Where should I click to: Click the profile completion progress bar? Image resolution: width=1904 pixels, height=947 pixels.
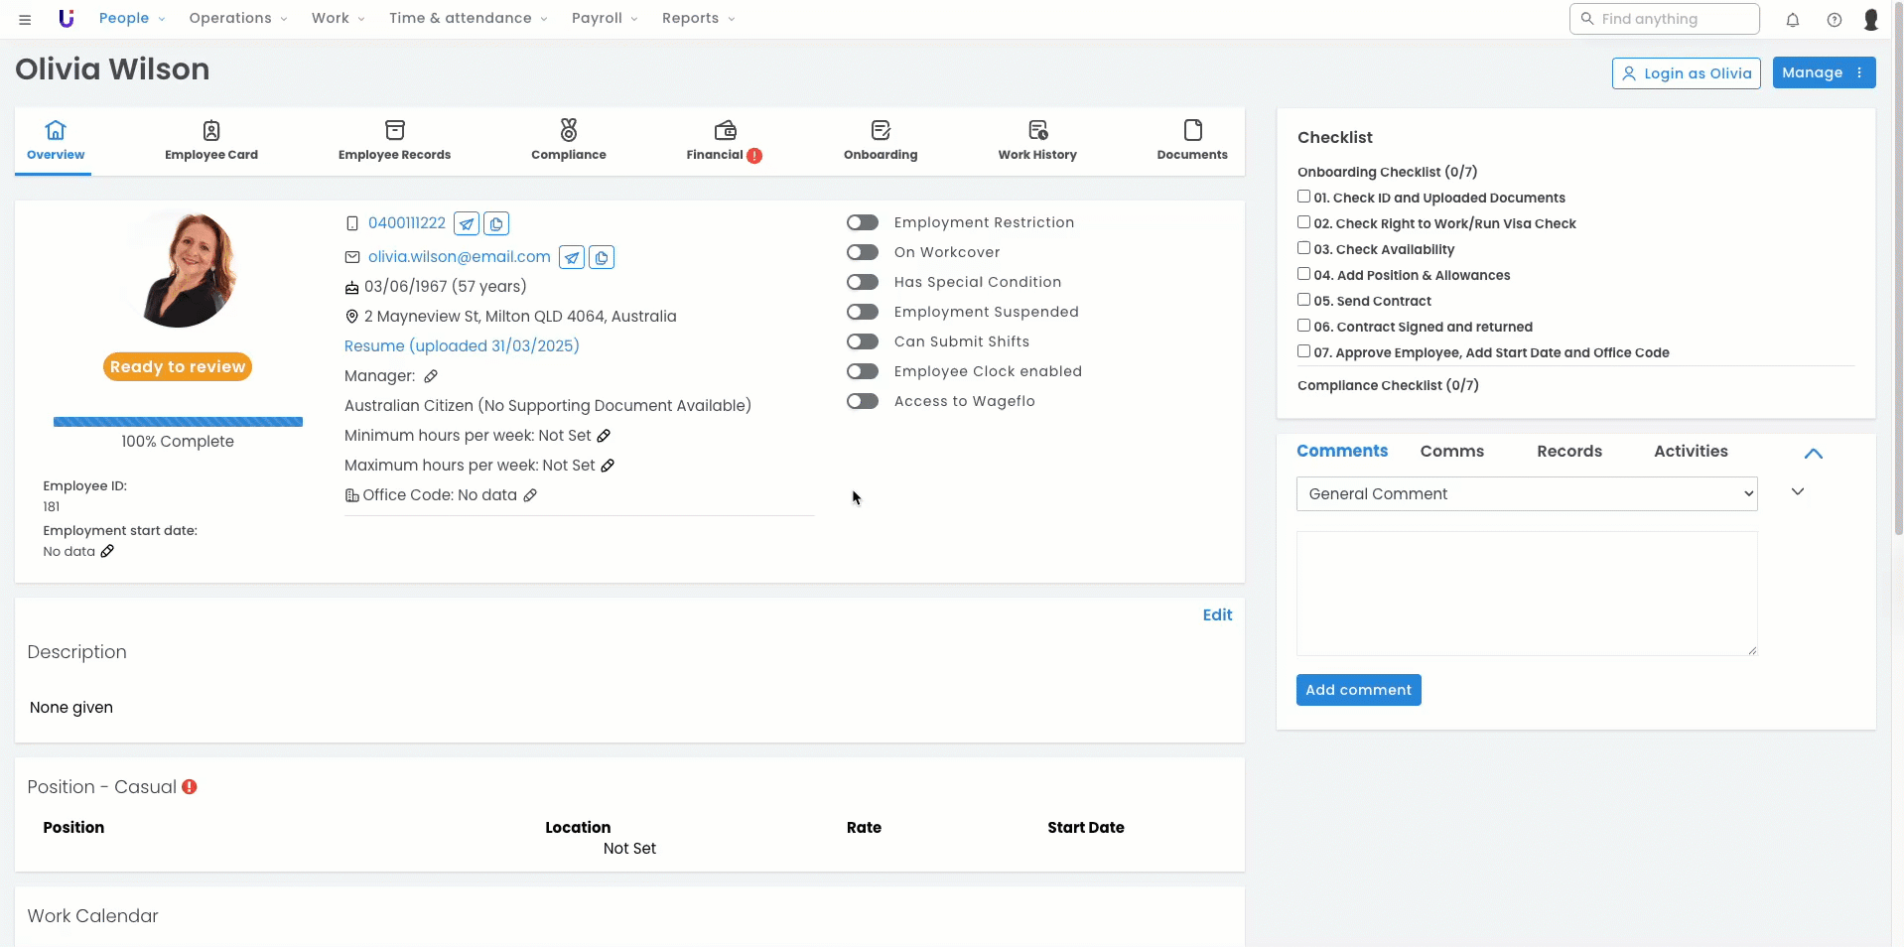pos(178,422)
